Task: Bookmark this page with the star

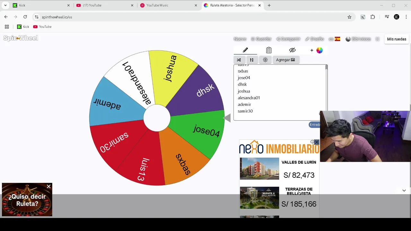Action: (x=349, y=17)
